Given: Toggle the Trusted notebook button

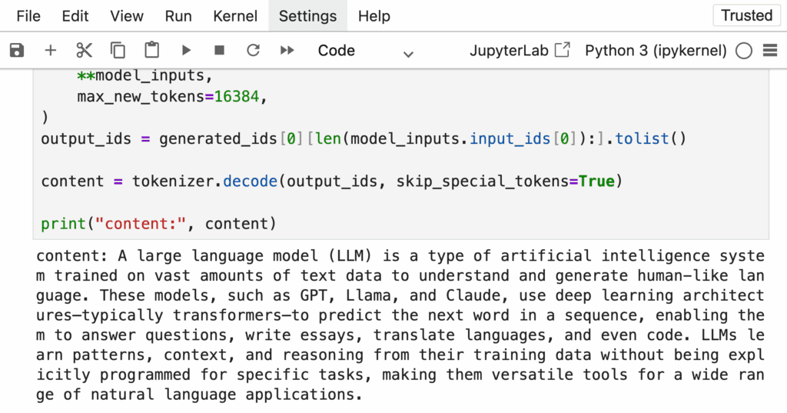Looking at the screenshot, I should (x=747, y=15).
